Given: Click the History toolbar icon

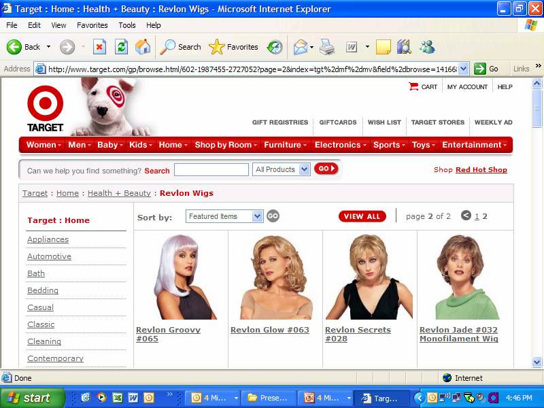Looking at the screenshot, I should [275, 47].
